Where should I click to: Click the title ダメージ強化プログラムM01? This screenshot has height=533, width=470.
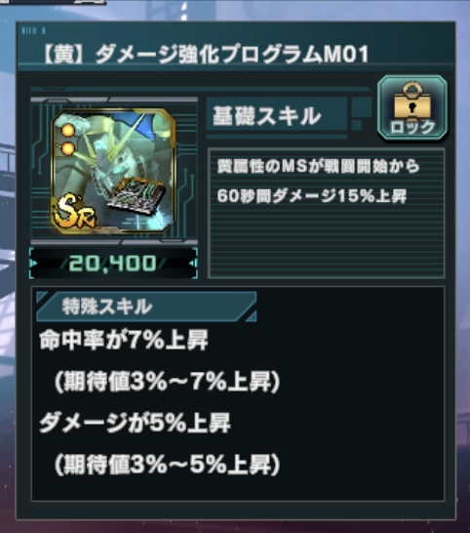pos(205,55)
